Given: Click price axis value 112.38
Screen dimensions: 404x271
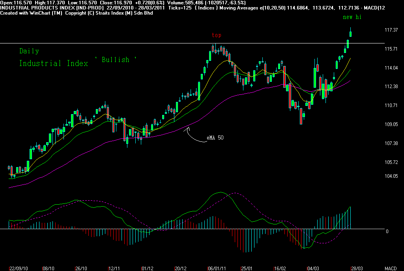Looking at the screenshot, I should pos(391,86).
